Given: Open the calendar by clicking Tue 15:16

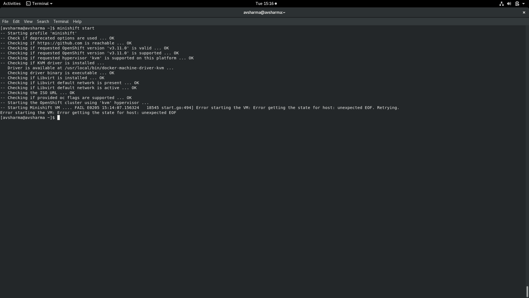Looking at the screenshot, I should click(264, 4).
